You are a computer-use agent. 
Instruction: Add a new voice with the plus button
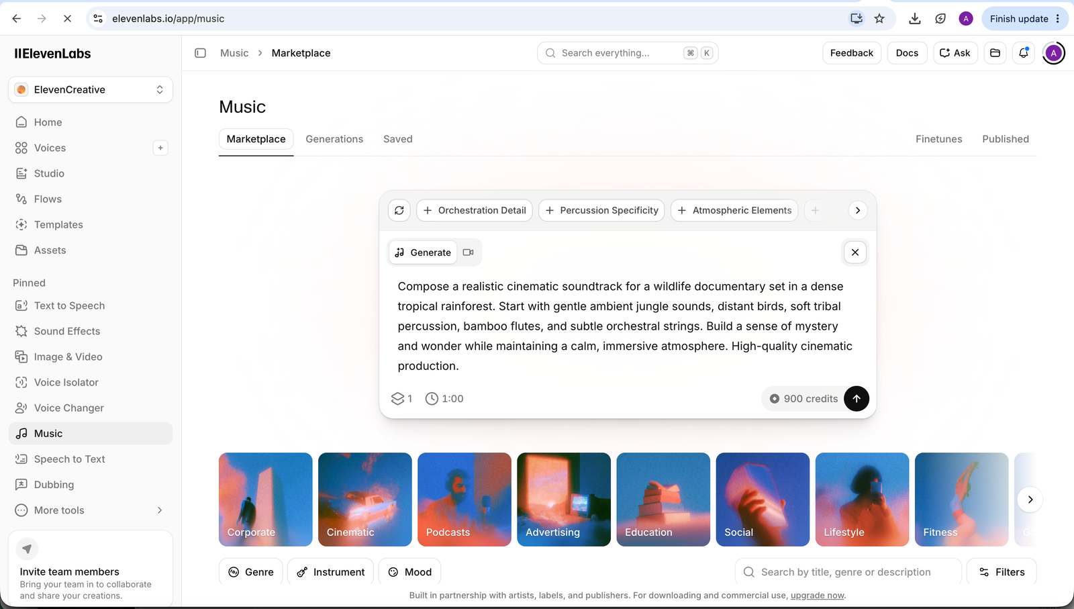pyautogui.click(x=160, y=148)
